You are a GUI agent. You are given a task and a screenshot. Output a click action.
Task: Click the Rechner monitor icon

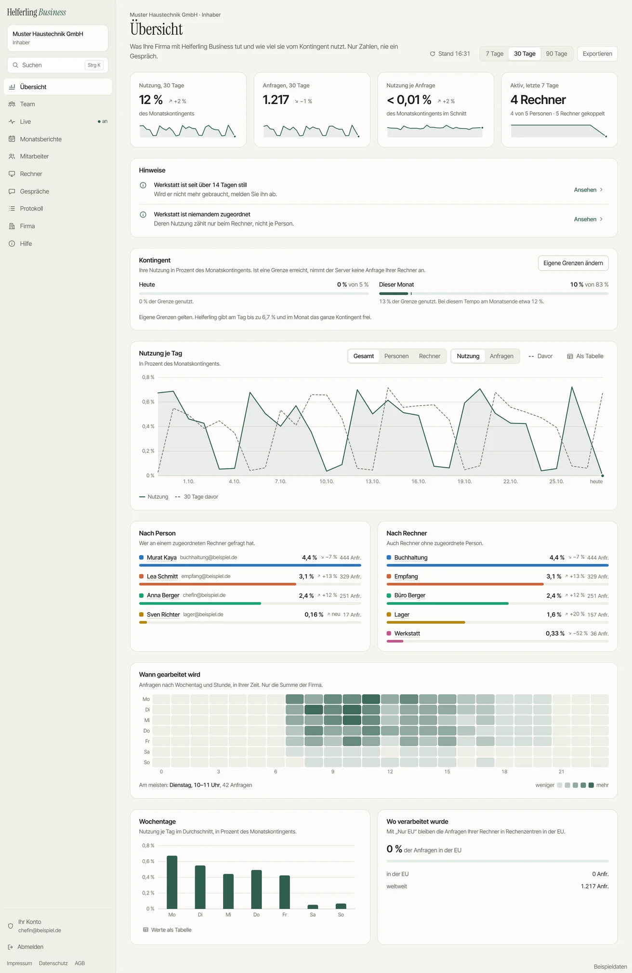12,174
